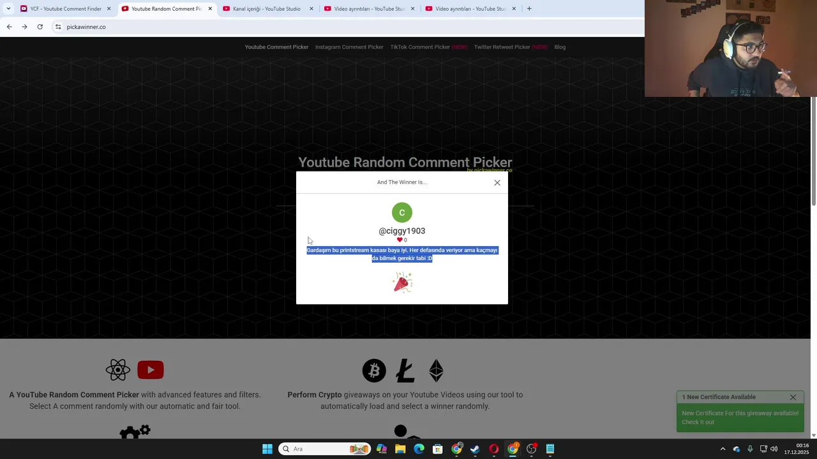The height and width of the screenshot is (459, 817).
Task: Dismiss the New Certificate Available notification
Action: pos(793,397)
